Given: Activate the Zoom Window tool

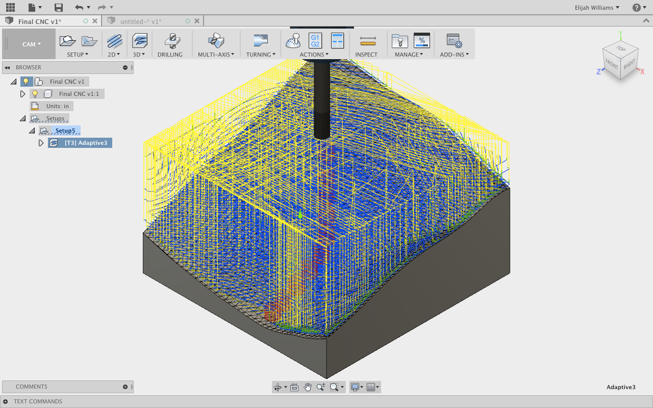Looking at the screenshot, I should (334, 387).
